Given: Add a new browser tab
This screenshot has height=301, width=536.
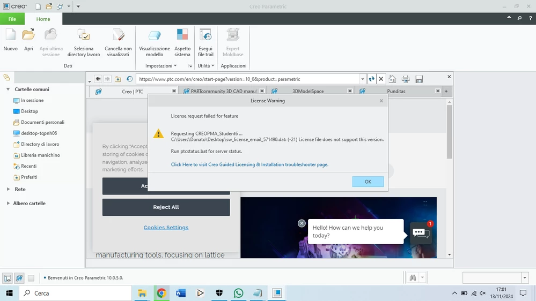Looking at the screenshot, I should pos(446,91).
